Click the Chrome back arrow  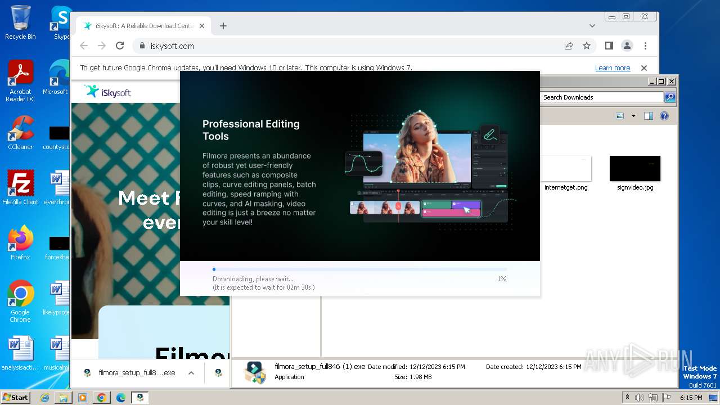coord(84,46)
